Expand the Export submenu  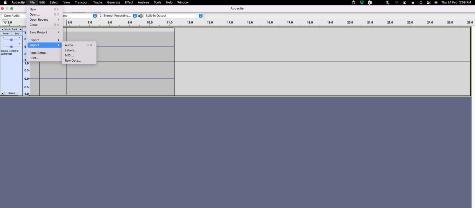[44, 40]
